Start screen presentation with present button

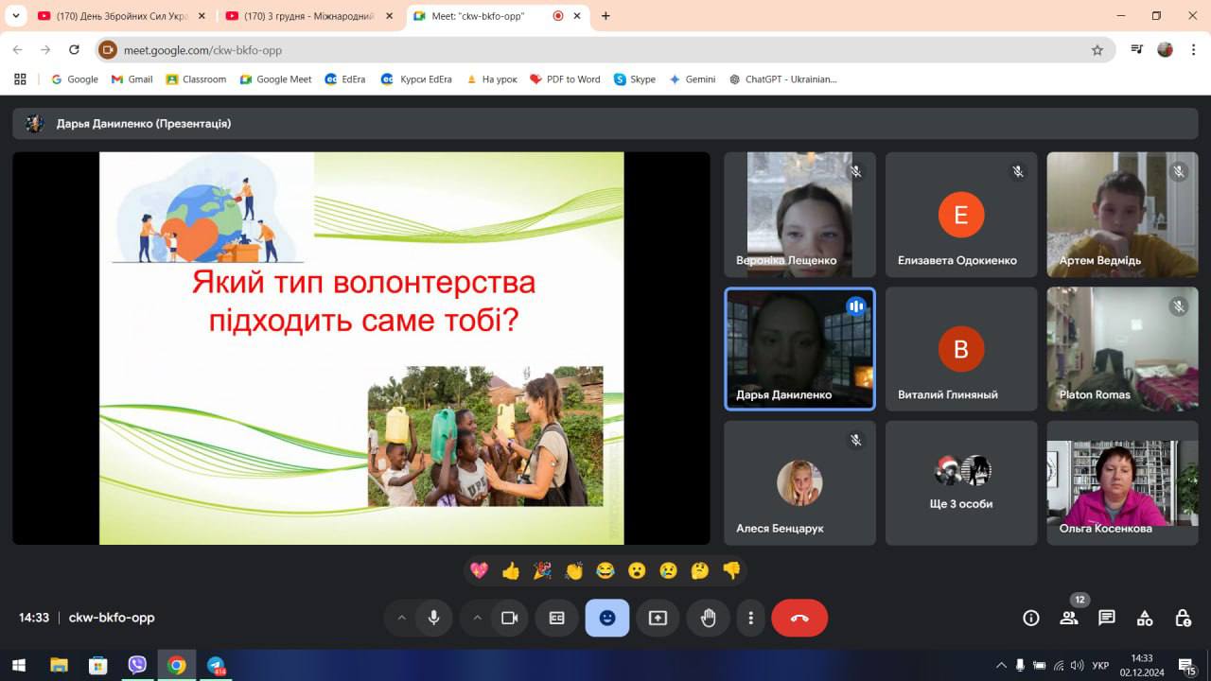click(658, 618)
